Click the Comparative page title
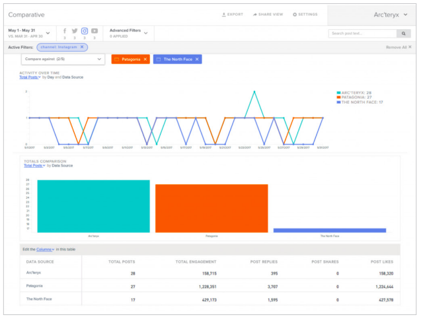 26,15
